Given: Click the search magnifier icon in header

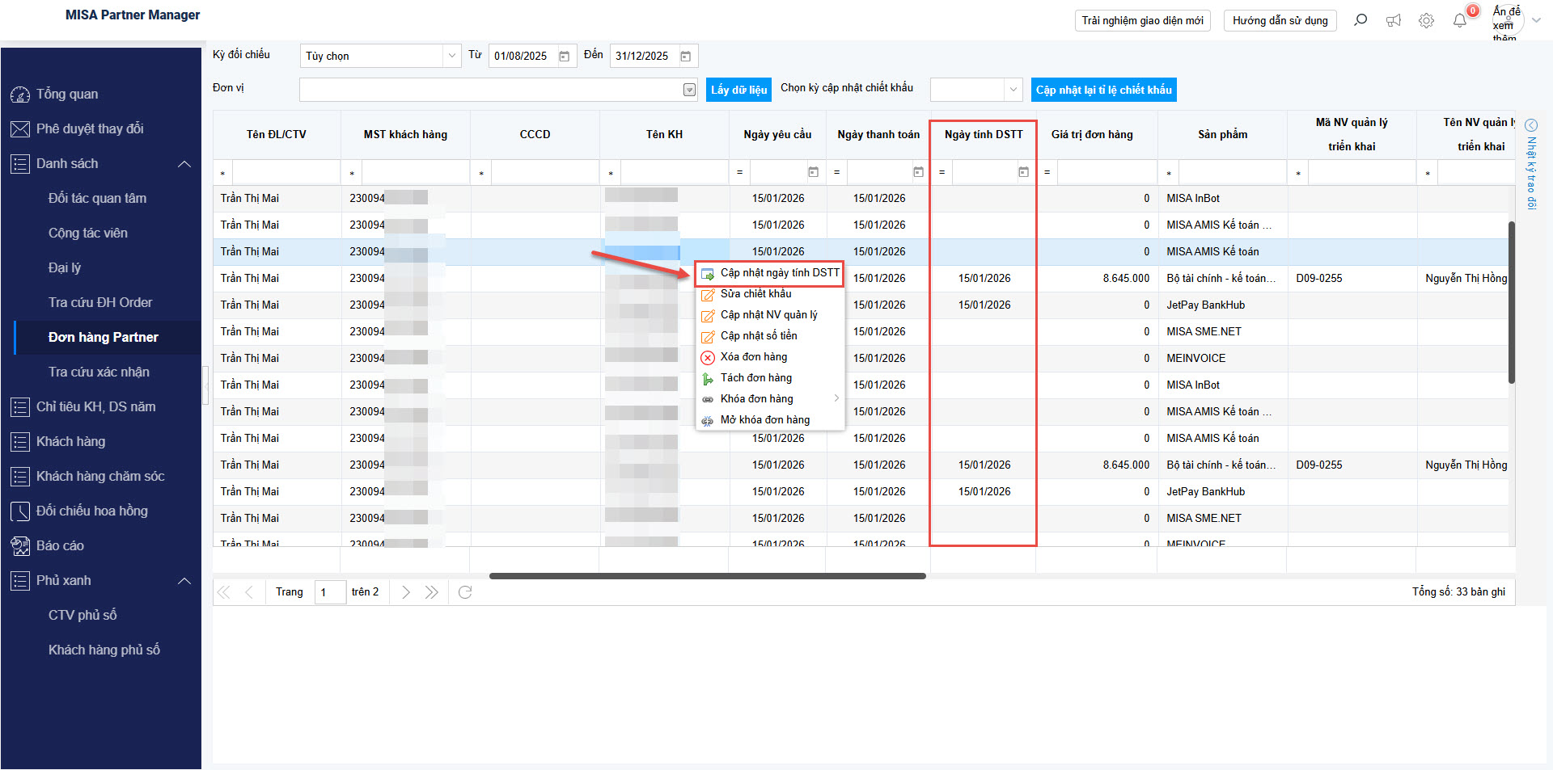Looking at the screenshot, I should pyautogui.click(x=1360, y=20).
